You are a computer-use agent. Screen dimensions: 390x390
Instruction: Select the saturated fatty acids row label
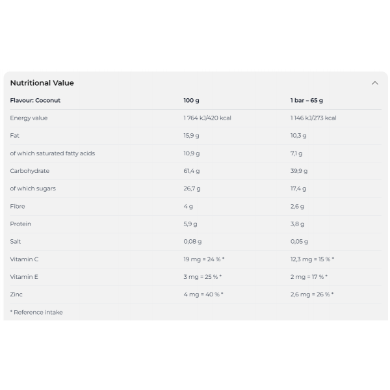pyautogui.click(x=52, y=153)
